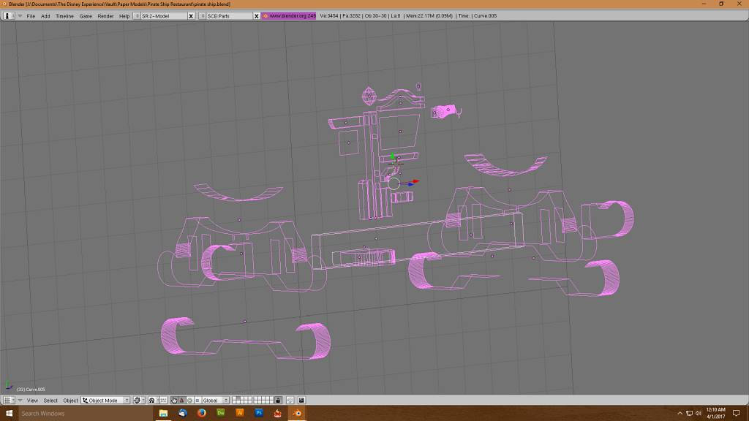Open the Game menu

click(x=86, y=16)
